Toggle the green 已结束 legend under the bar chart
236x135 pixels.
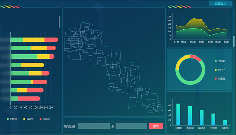pos(12,119)
